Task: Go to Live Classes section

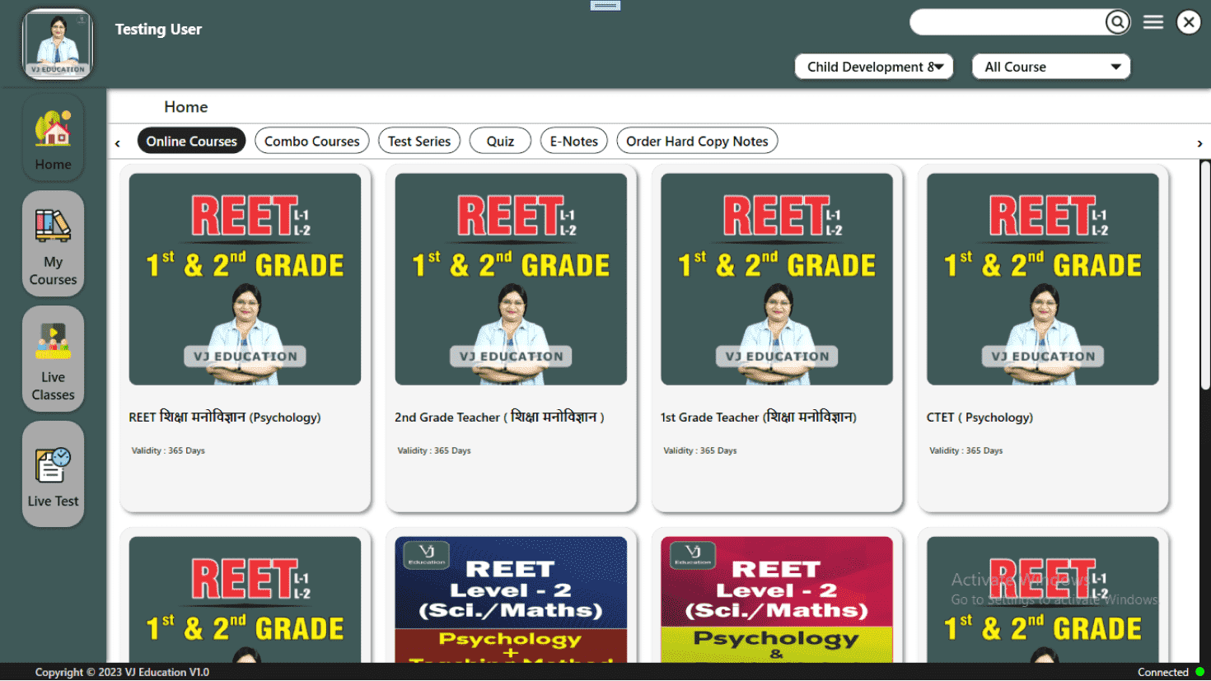Action: pos(53,359)
